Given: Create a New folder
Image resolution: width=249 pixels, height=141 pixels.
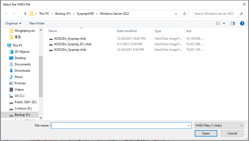Looking at the screenshot, I should [37, 23].
